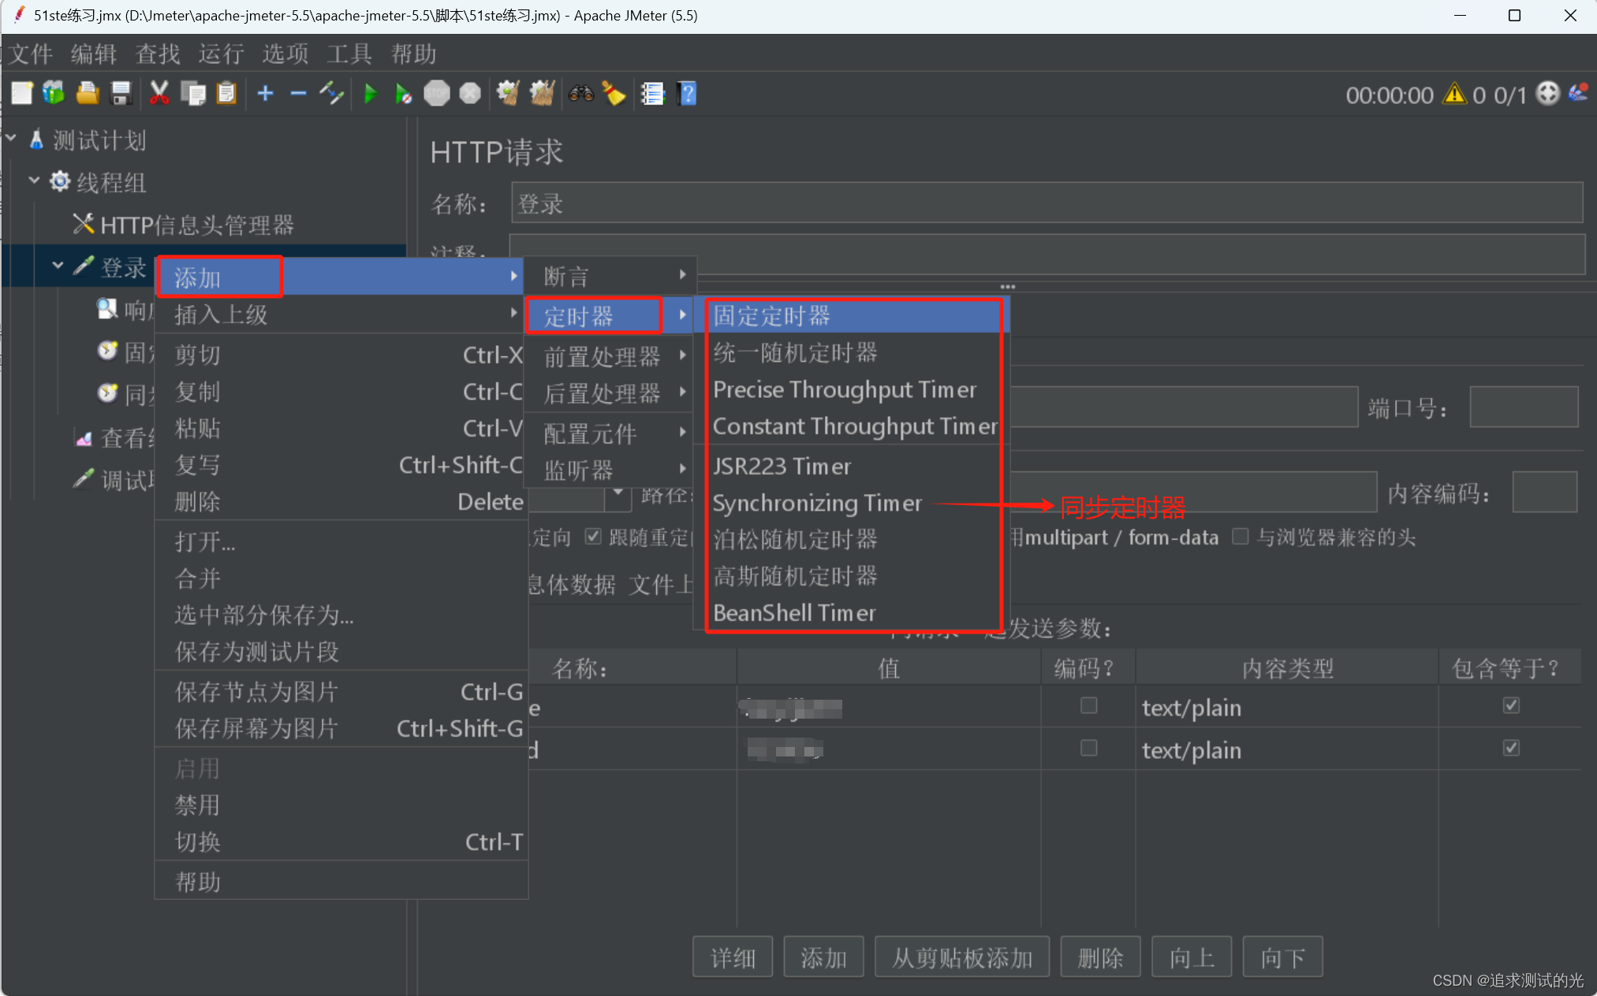Click the Toggle enable/disable toolbar icon

pos(331,94)
